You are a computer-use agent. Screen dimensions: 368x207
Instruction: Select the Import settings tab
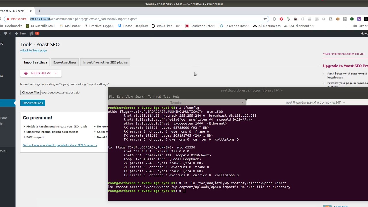pyautogui.click(x=36, y=62)
